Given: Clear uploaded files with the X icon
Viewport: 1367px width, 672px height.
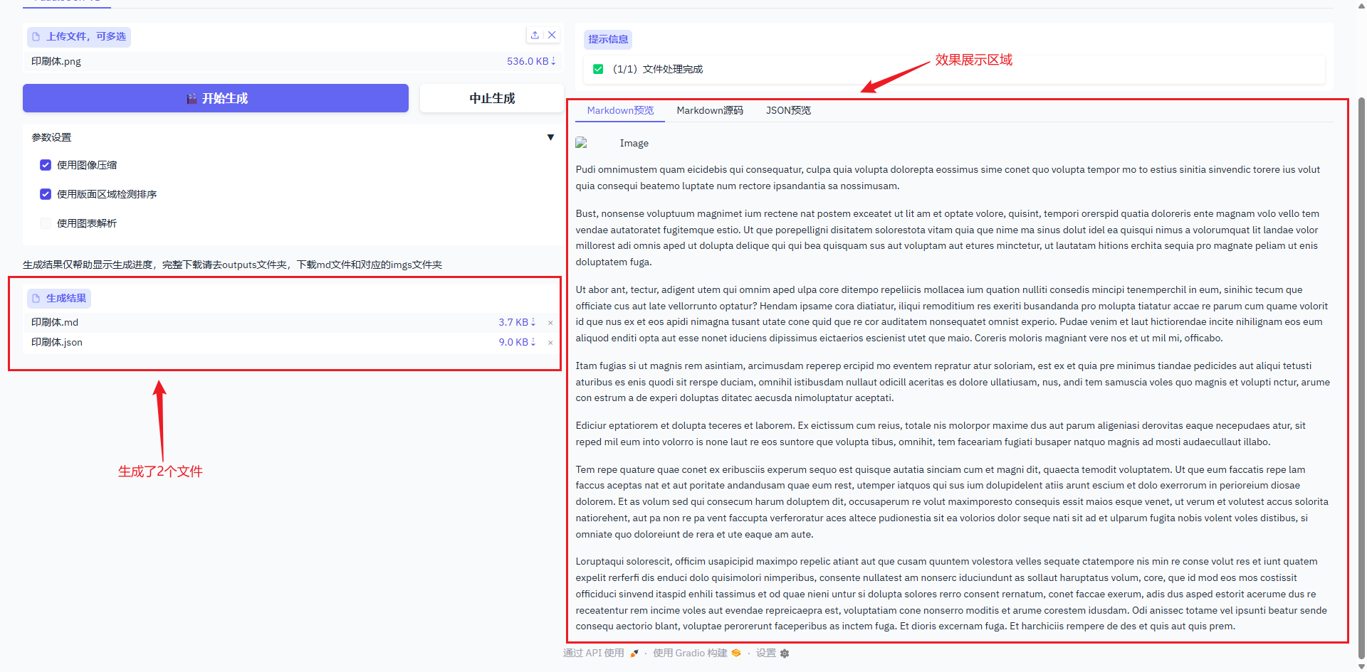Looking at the screenshot, I should point(552,35).
